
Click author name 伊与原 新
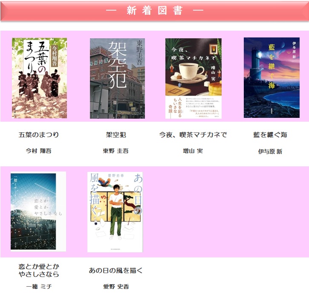[270, 151]
